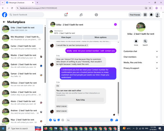Click the message Aa input box
The height and width of the screenshot is (131, 164).
tap(88, 120)
